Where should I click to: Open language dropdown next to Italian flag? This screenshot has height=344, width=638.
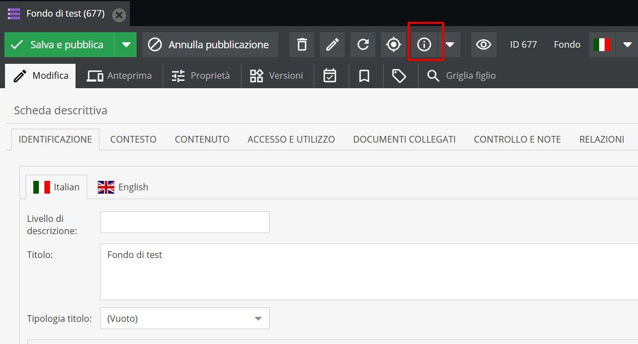(x=627, y=45)
